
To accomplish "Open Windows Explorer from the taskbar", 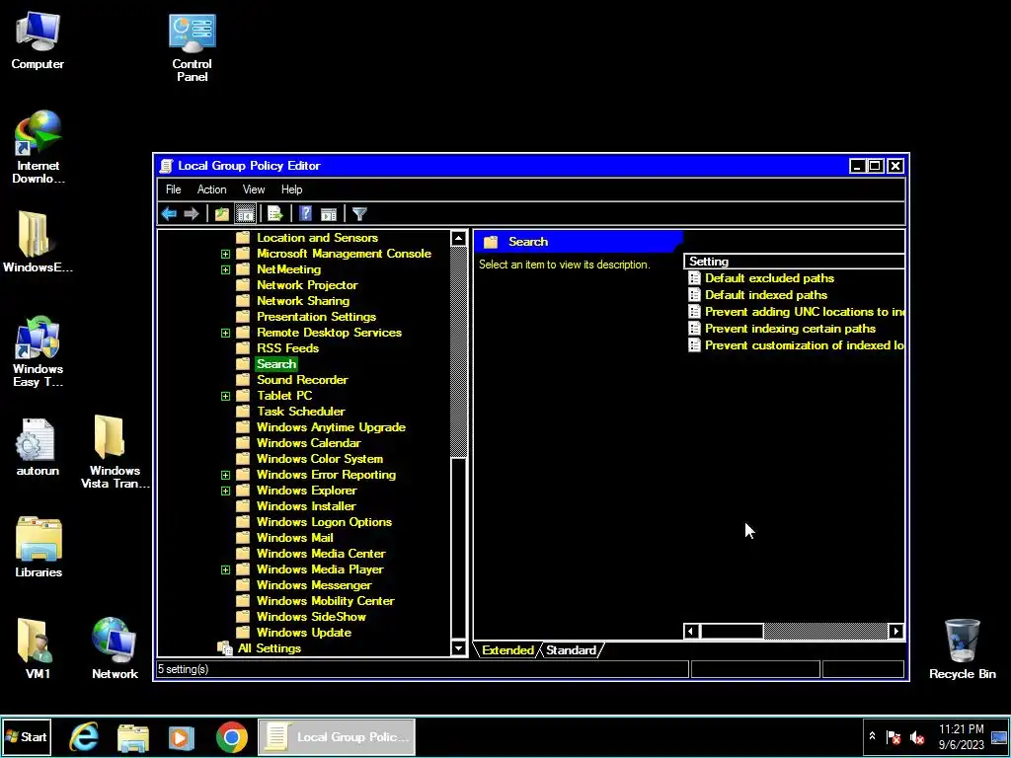I will point(133,736).
